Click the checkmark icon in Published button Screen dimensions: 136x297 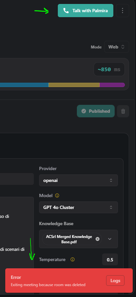84,111
